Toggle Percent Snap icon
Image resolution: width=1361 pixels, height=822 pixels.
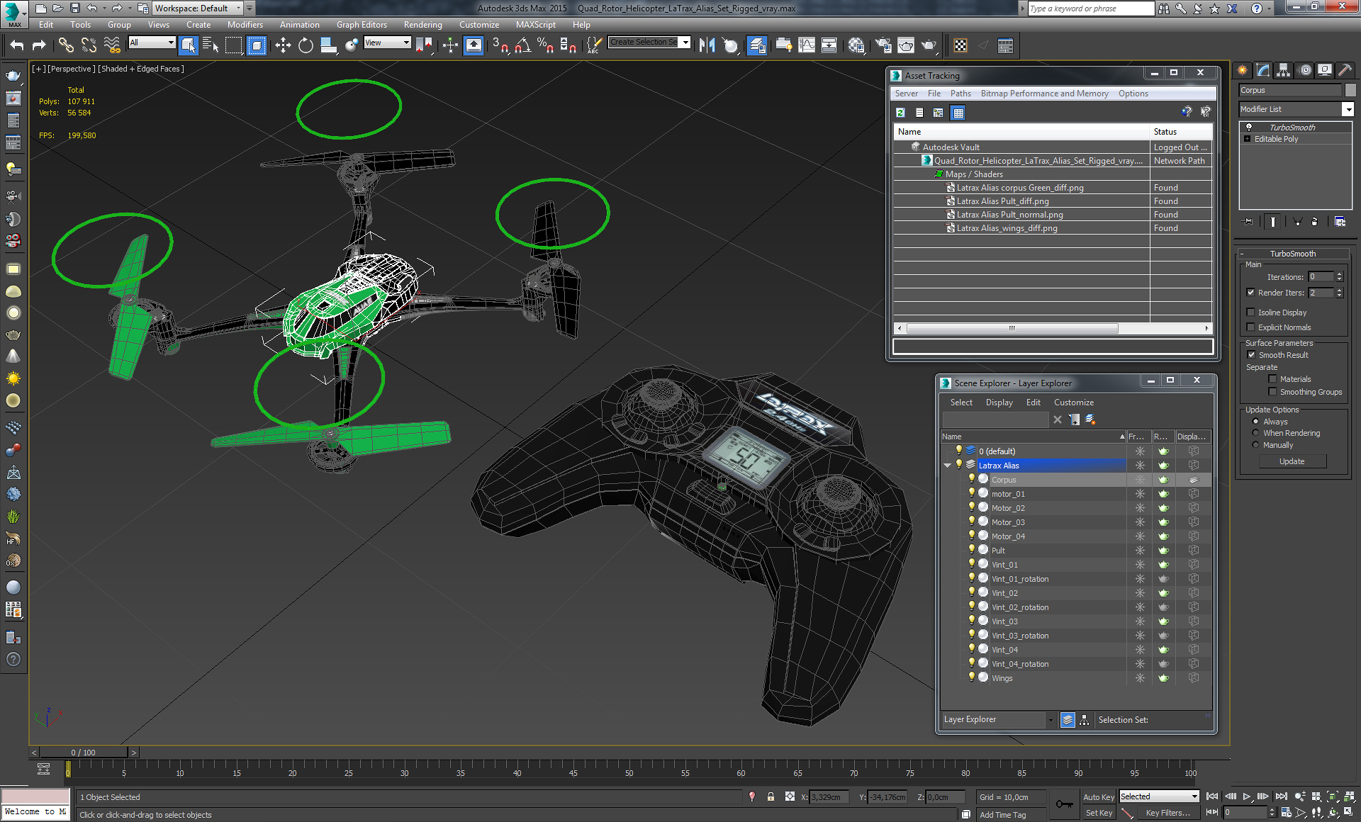[x=545, y=46]
